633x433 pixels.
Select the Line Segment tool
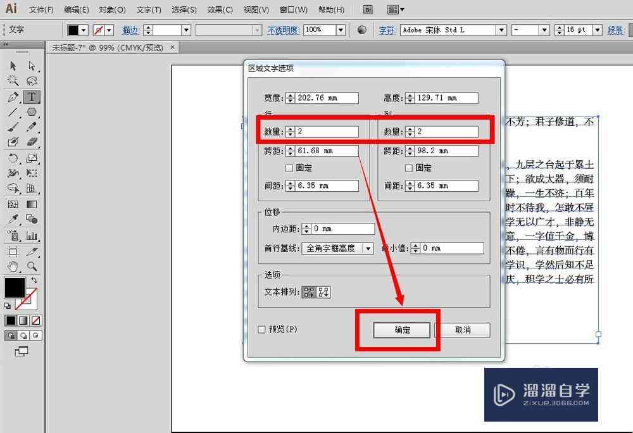[13, 112]
